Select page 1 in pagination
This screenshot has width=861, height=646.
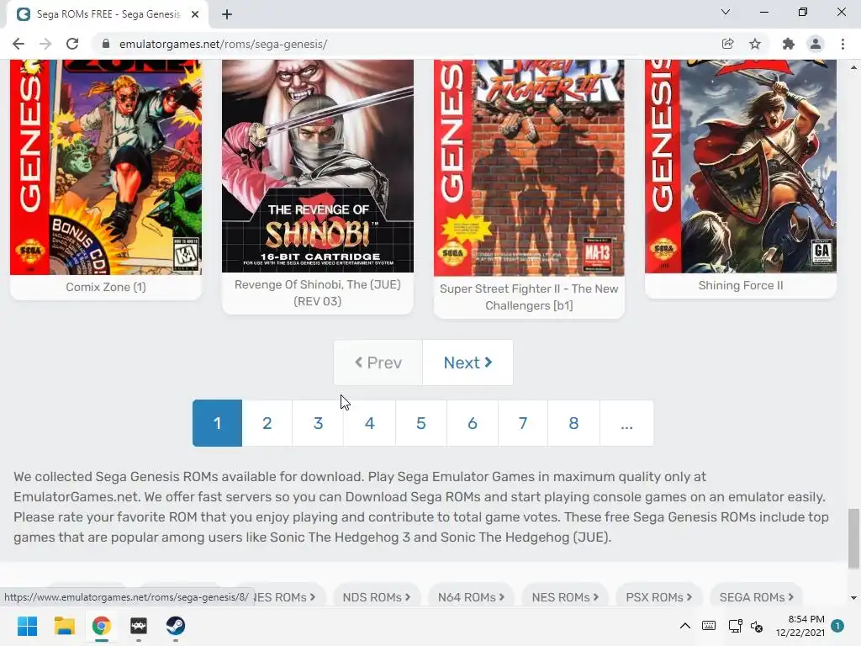(218, 423)
